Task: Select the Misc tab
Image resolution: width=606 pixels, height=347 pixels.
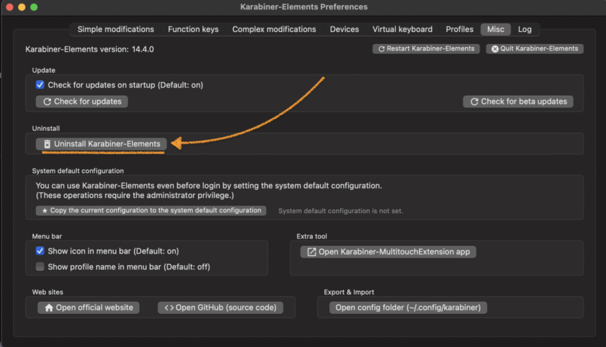Action: tap(496, 29)
